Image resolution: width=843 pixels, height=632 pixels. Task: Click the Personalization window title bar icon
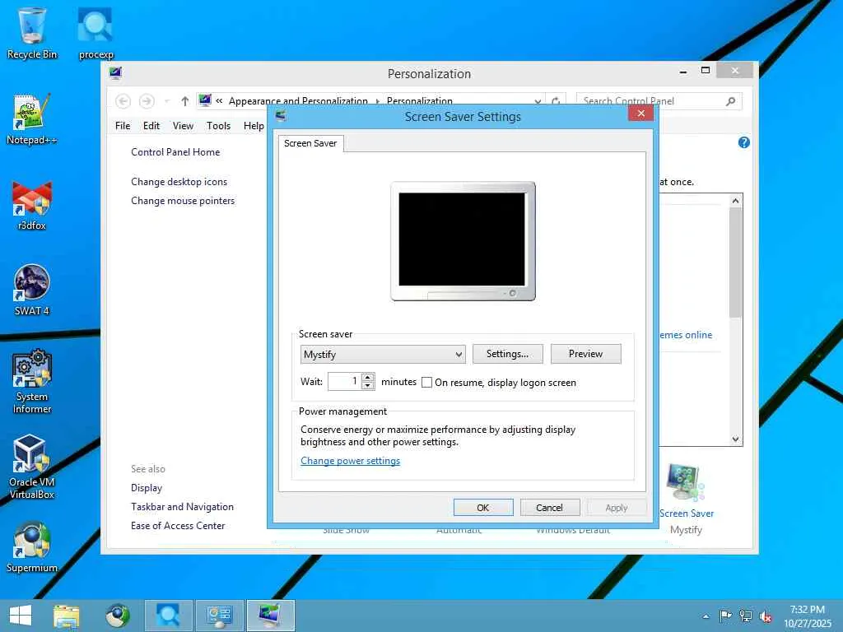point(115,73)
